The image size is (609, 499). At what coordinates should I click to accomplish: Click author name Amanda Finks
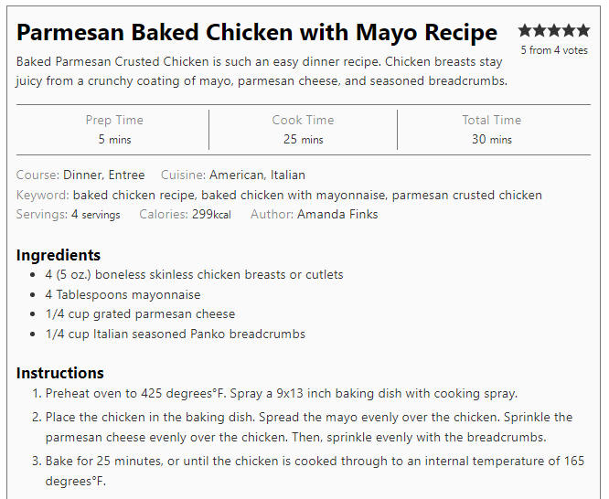pyautogui.click(x=337, y=215)
